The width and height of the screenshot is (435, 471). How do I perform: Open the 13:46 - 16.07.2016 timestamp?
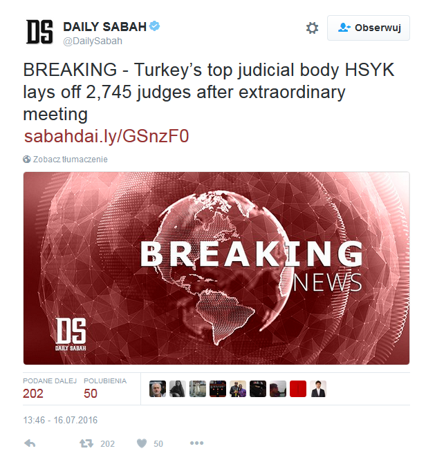tap(60, 420)
